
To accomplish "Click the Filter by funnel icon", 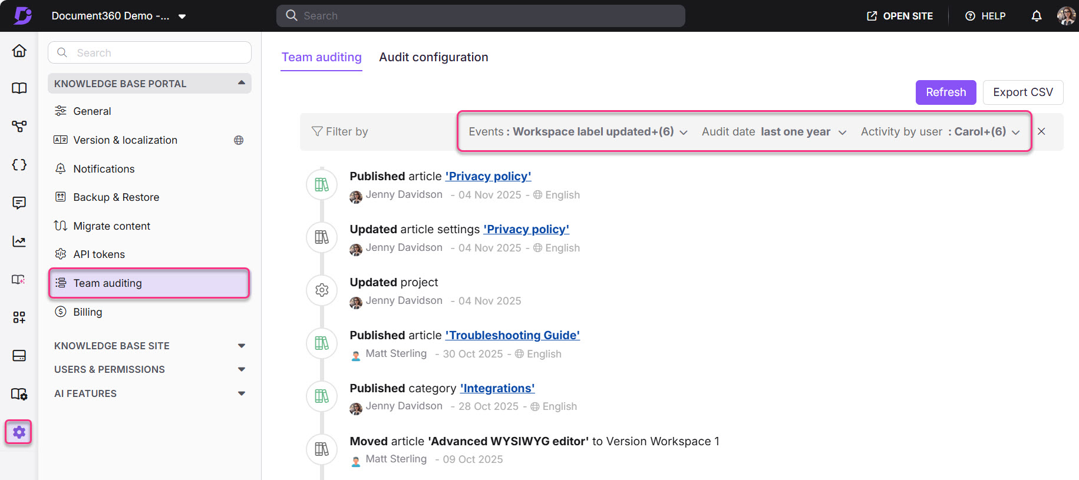I will click(x=317, y=131).
